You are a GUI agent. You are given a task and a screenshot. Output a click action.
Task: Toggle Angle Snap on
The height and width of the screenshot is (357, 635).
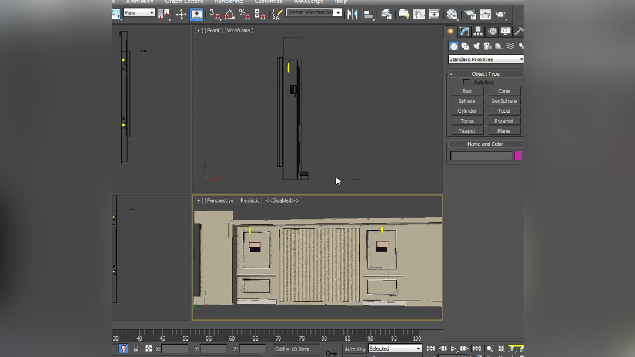230,15
